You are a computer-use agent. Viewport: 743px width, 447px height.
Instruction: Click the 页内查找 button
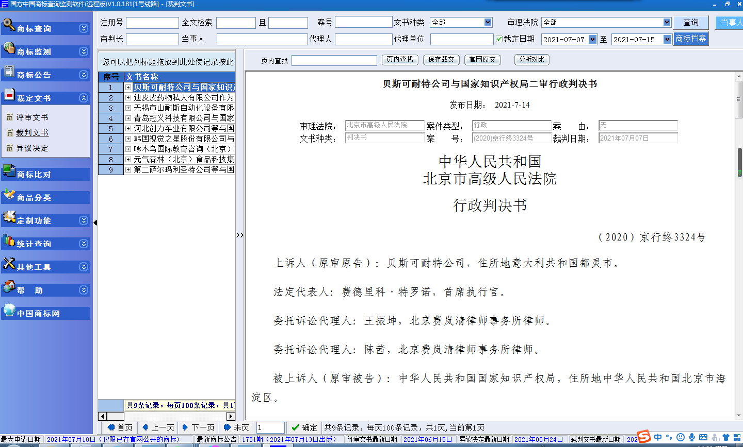[x=400, y=60]
